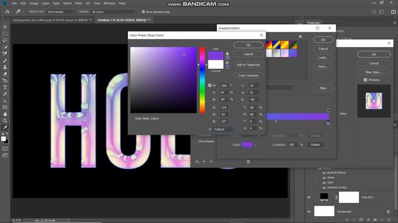
Task: Click the link icon on Color Fill 1
Action: 336,197
